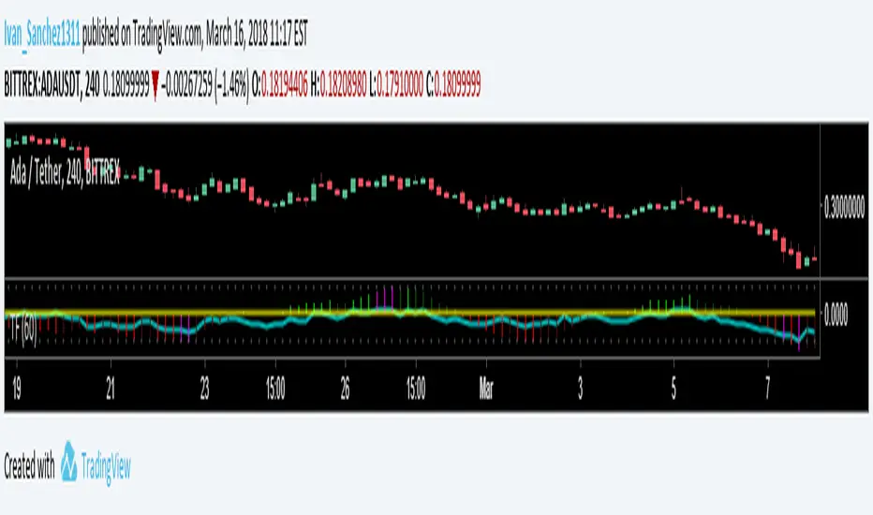873x515 pixels.
Task: Click the 23 date marker on time axis
Action: coord(205,390)
